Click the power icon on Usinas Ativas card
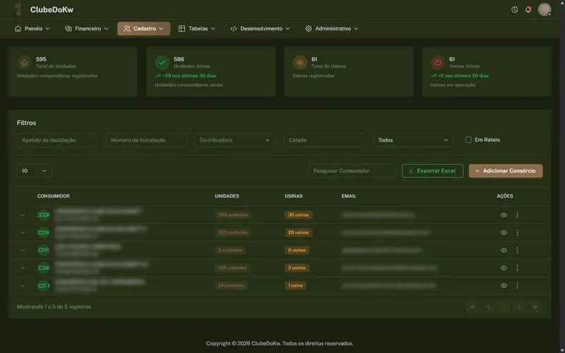This screenshot has width=565, height=353. pos(438,63)
